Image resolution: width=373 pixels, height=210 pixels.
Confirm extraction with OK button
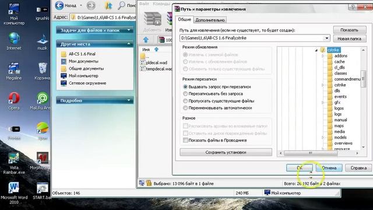pyautogui.click(x=300, y=168)
